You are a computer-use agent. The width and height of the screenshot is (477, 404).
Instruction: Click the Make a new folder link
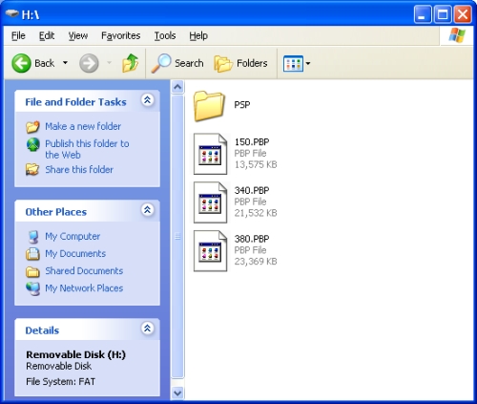pos(83,126)
